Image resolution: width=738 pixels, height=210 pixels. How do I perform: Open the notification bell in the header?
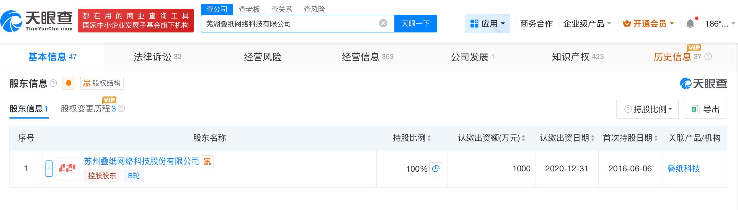pyautogui.click(x=690, y=24)
